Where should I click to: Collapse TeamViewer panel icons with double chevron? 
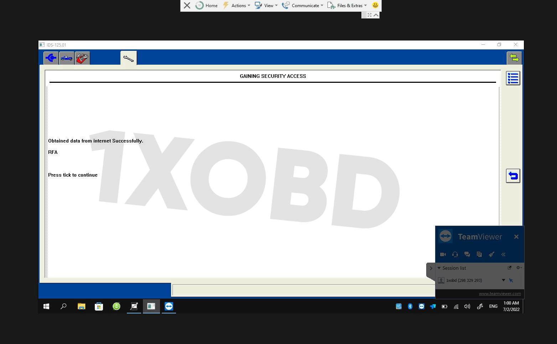tap(504, 254)
